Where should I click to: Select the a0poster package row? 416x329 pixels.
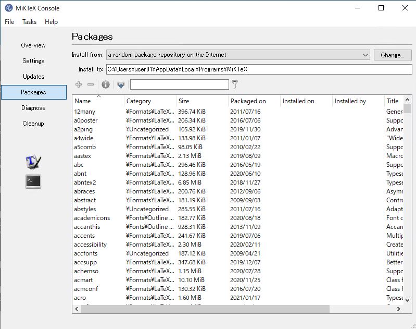point(238,120)
